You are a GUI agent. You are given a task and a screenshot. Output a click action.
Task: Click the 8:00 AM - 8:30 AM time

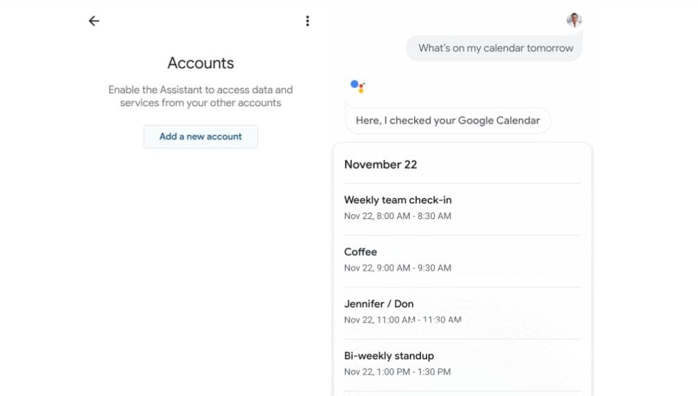pyautogui.click(x=414, y=216)
